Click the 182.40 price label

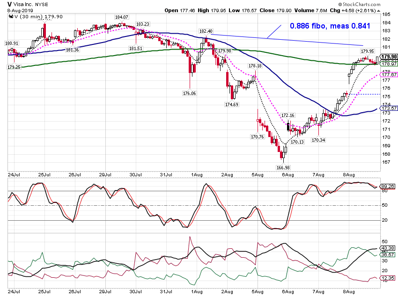coord(206,31)
